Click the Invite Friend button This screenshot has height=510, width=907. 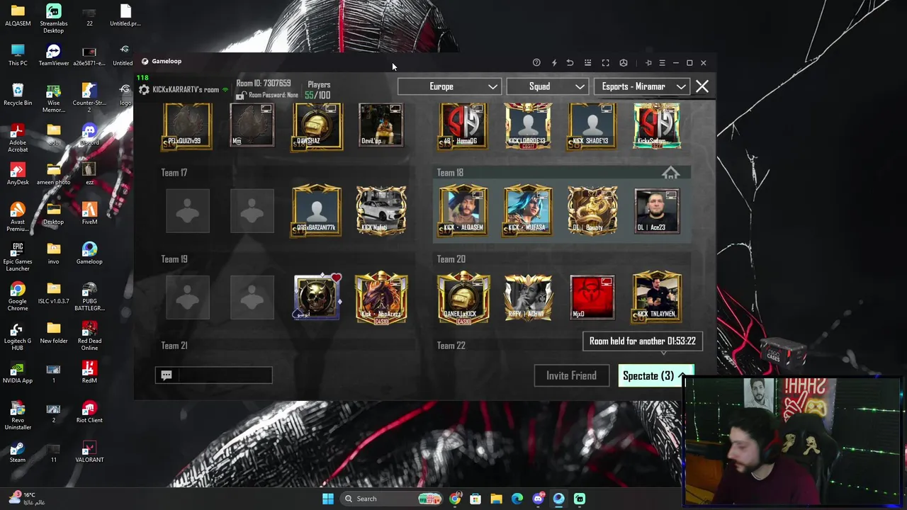(571, 376)
